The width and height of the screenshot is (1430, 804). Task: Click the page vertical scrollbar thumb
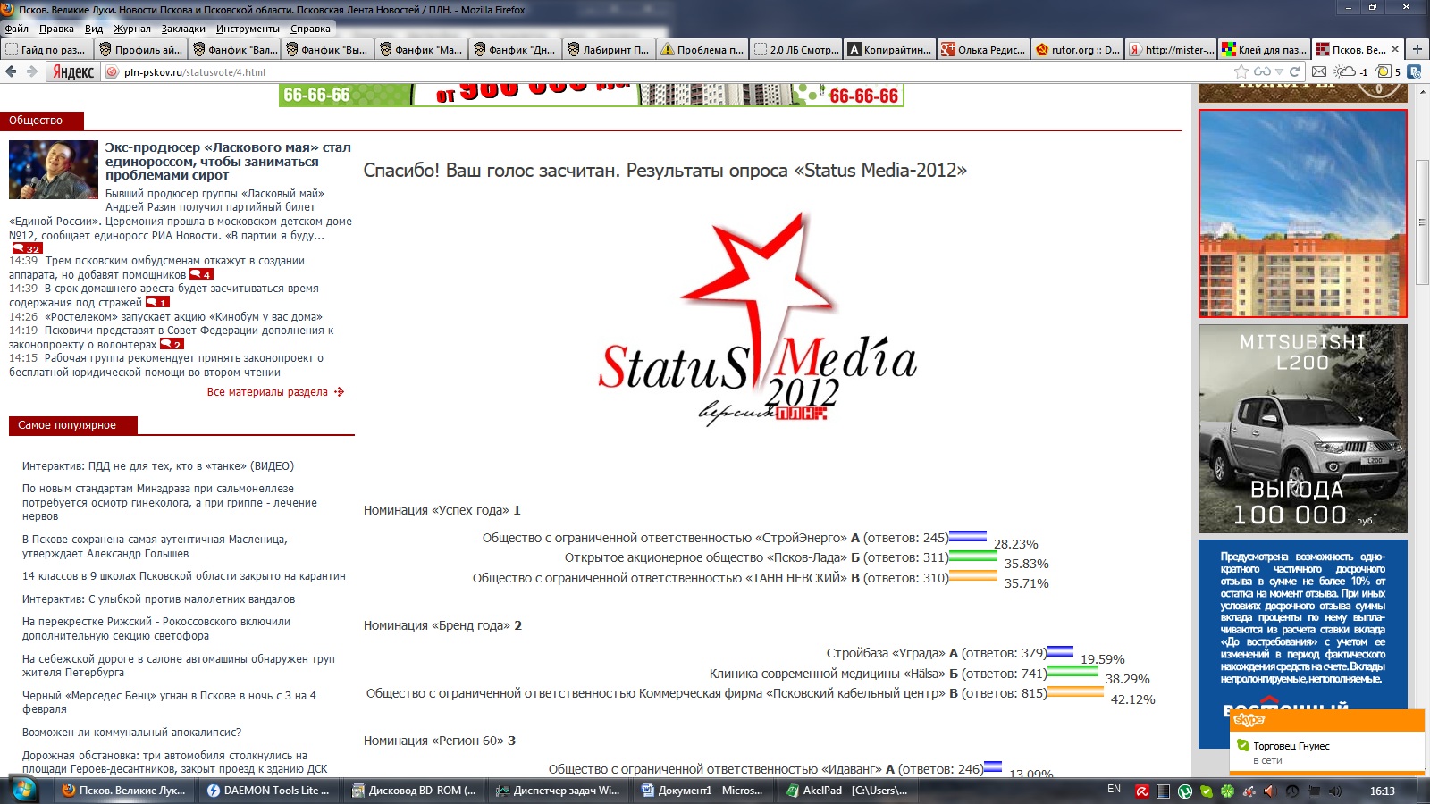(x=1422, y=223)
